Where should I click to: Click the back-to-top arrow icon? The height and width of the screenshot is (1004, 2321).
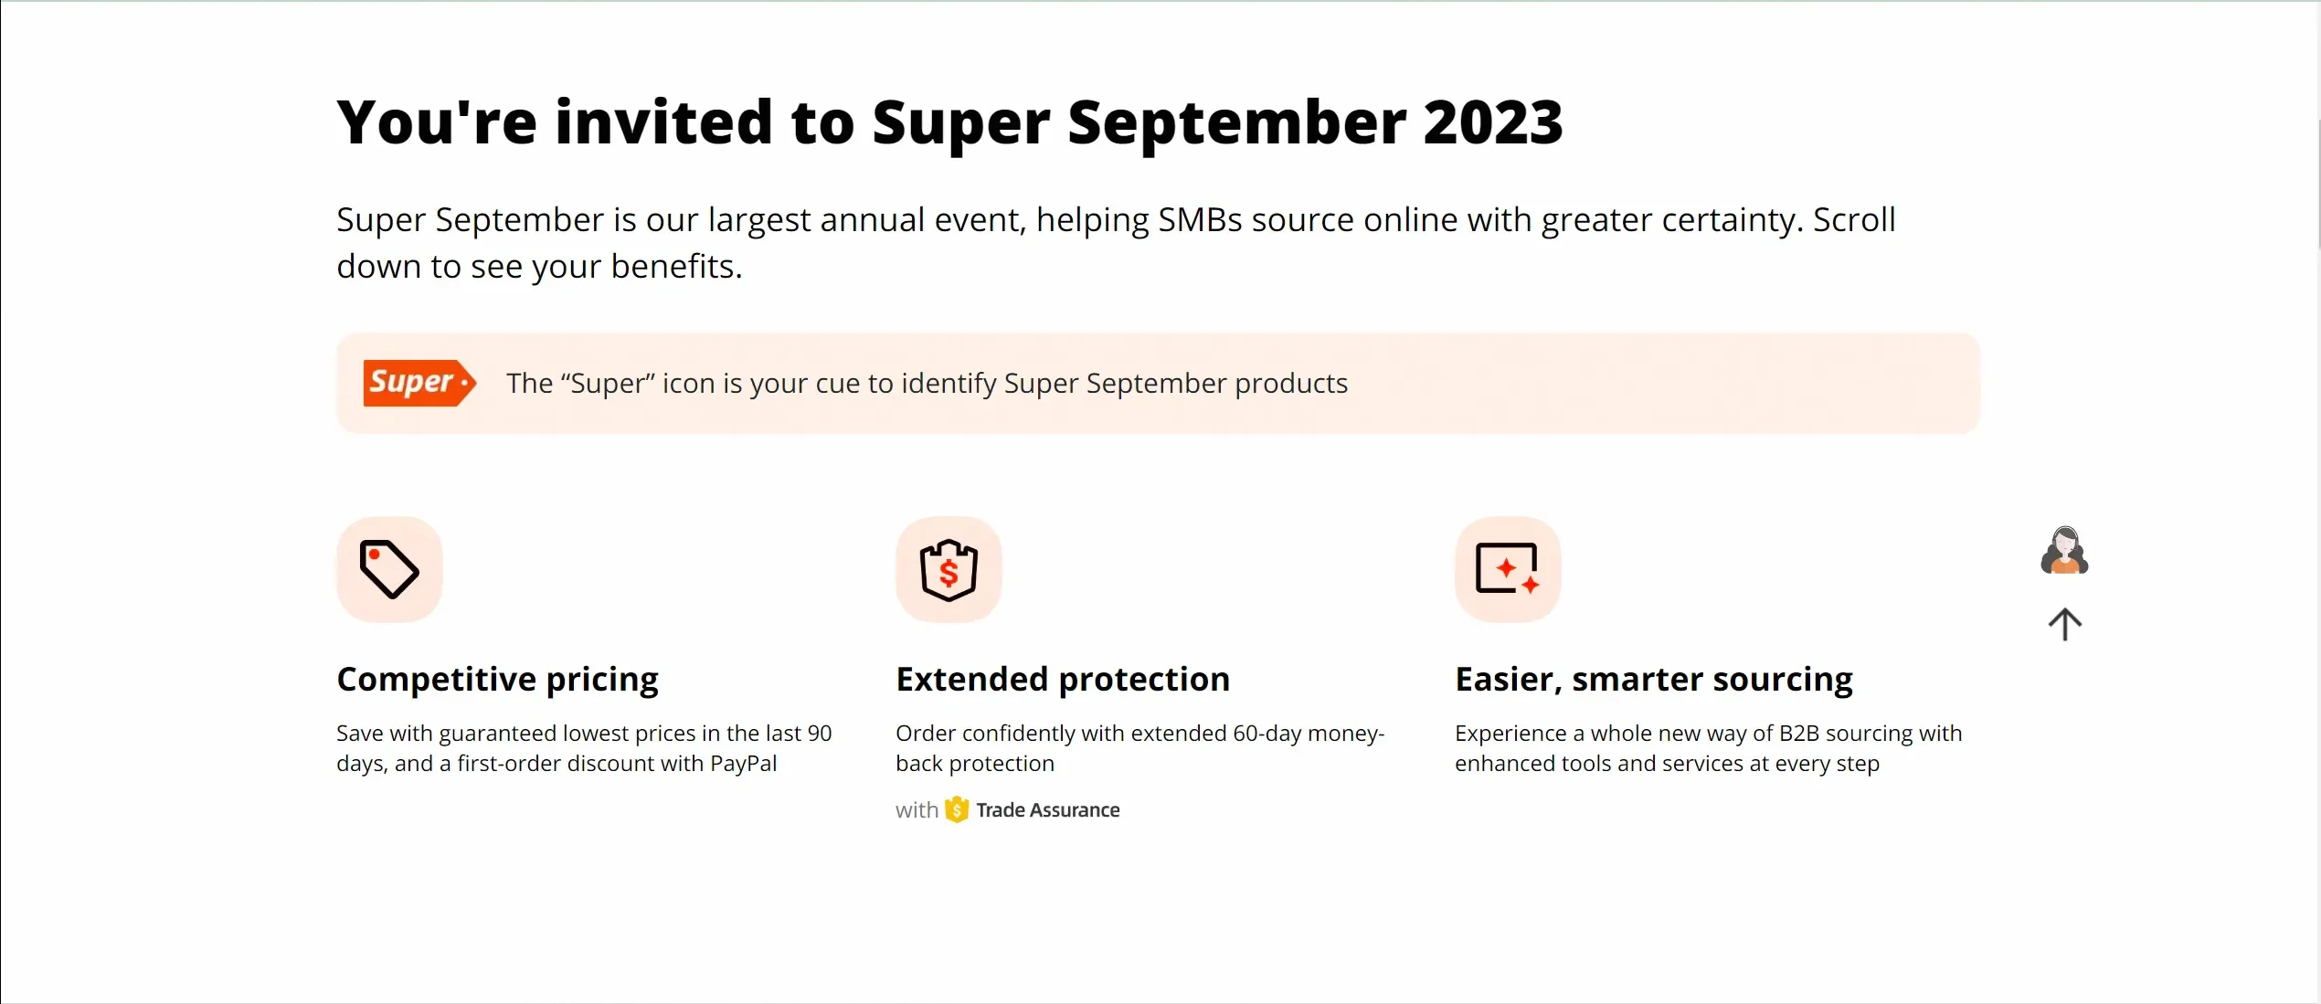[2065, 624]
